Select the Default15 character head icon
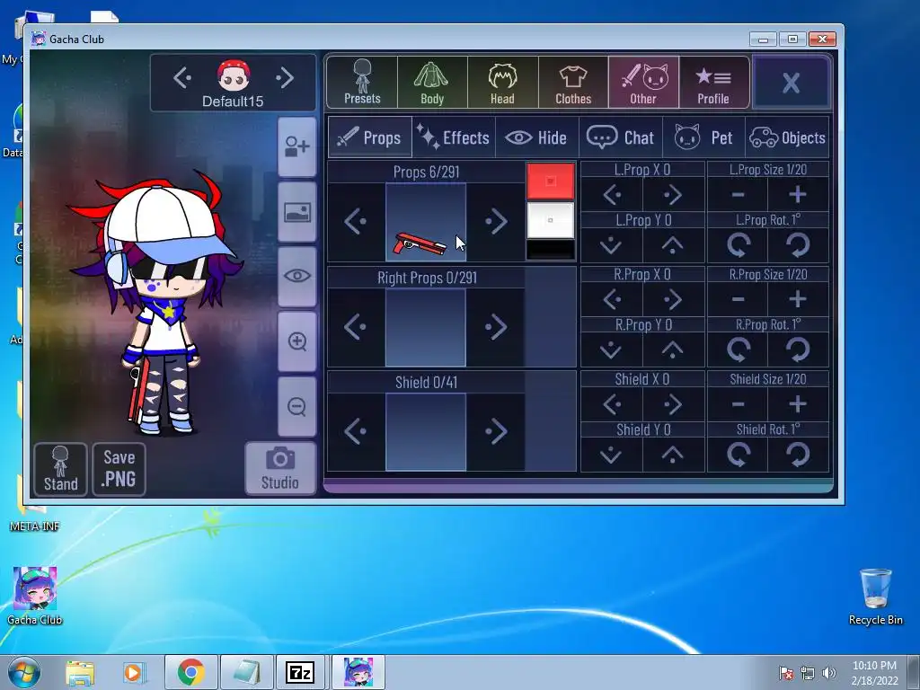Viewport: 920px width, 690px height. click(234, 75)
